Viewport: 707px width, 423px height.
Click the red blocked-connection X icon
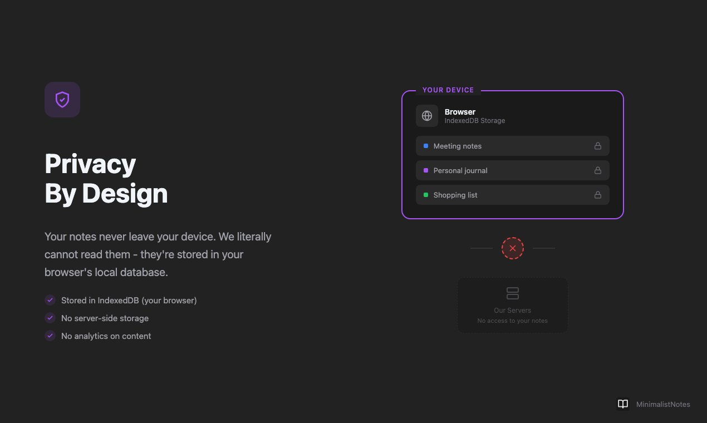pyautogui.click(x=512, y=248)
